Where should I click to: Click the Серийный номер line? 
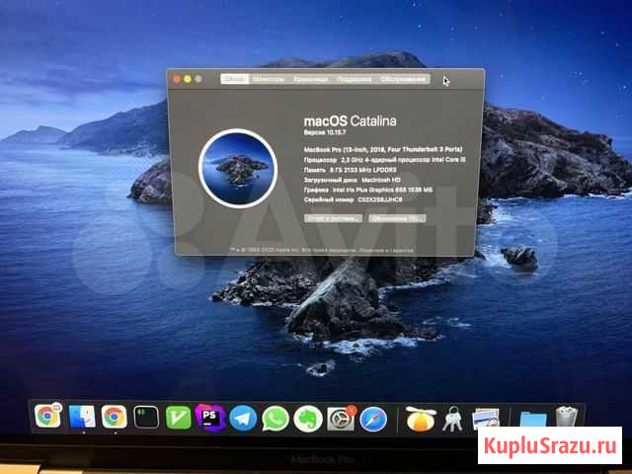(353, 199)
